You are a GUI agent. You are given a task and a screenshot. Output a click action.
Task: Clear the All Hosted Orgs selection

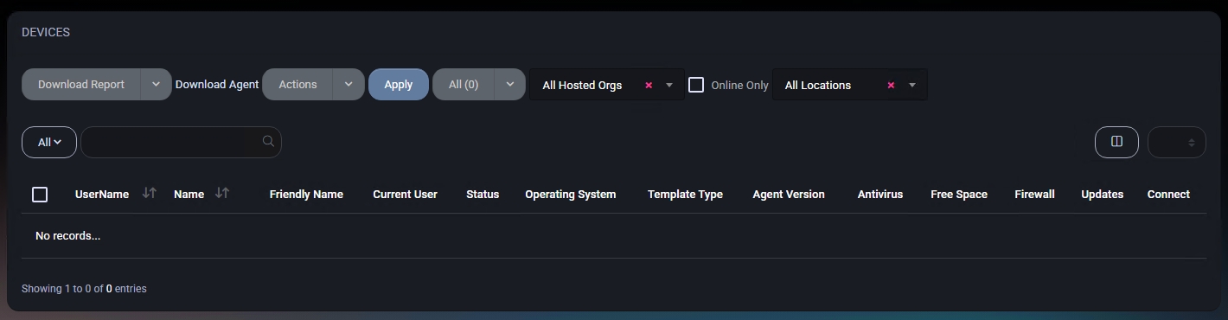click(649, 86)
